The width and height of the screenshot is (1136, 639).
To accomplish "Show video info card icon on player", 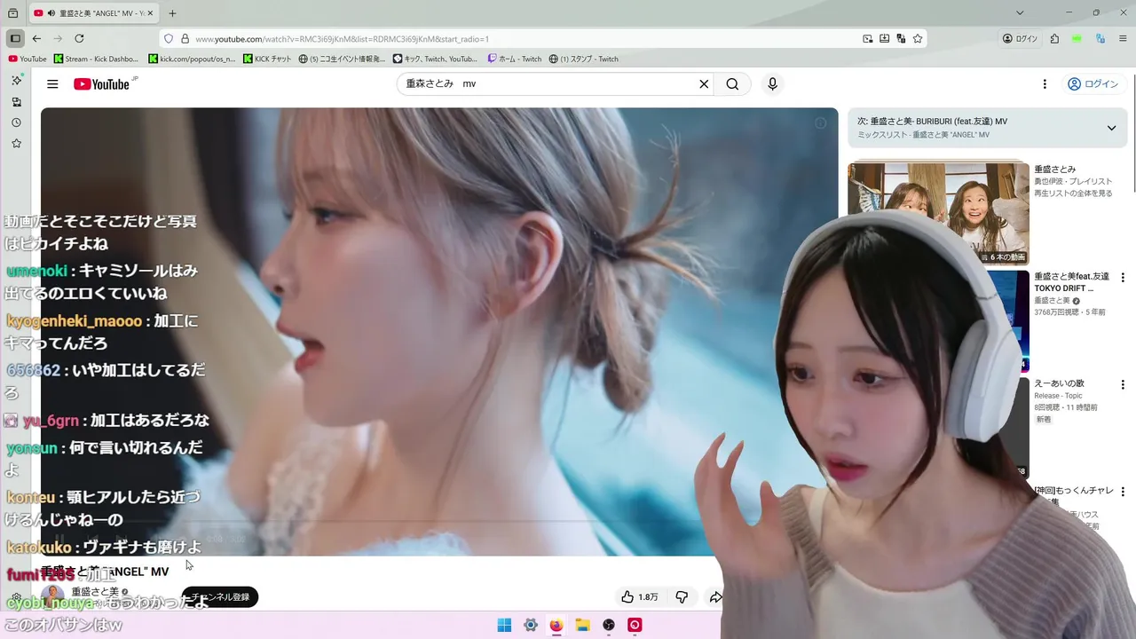I will [x=821, y=123].
